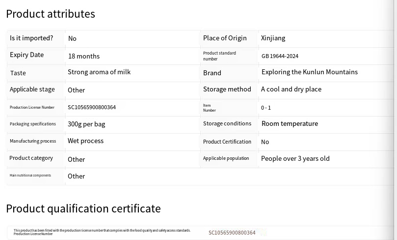Click the "A cool and dry place" value

coord(291,90)
